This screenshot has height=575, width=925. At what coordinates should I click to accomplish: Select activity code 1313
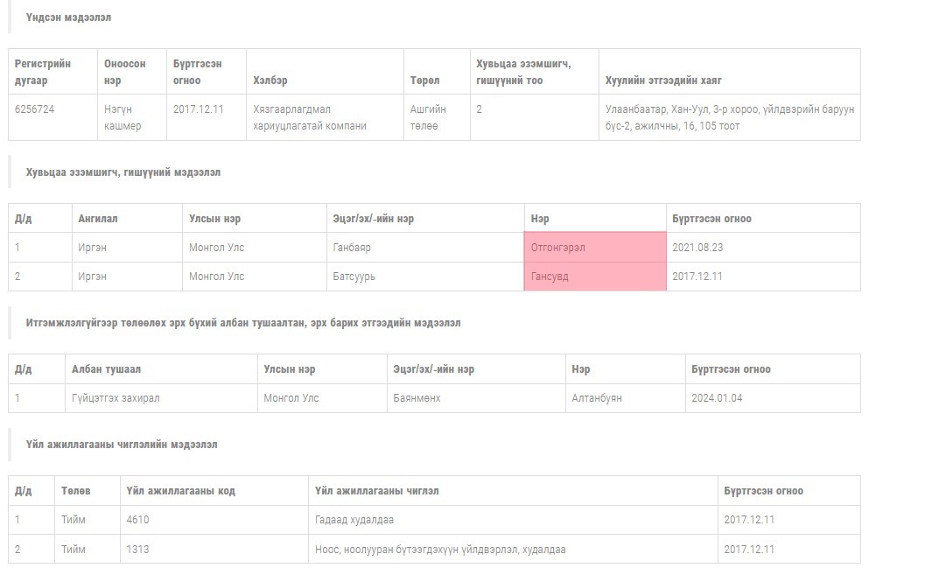tap(137, 550)
